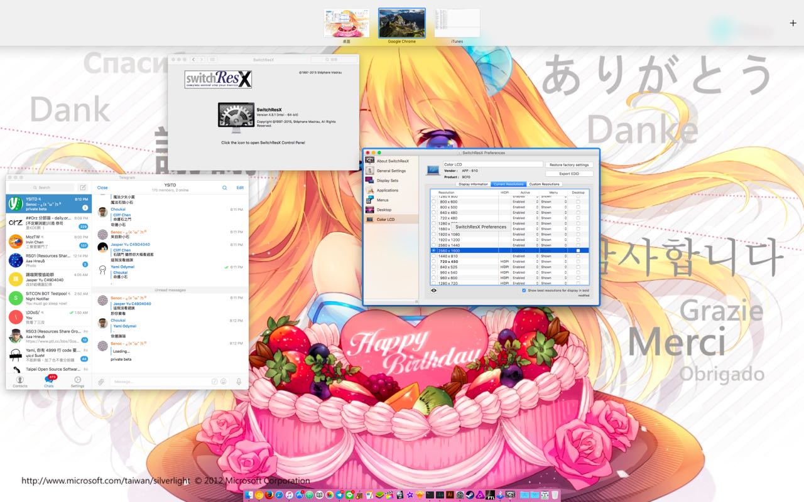Image resolution: width=804 pixels, height=502 pixels.
Task: Click Edit in the Telegram chat header
Action: coord(240,188)
